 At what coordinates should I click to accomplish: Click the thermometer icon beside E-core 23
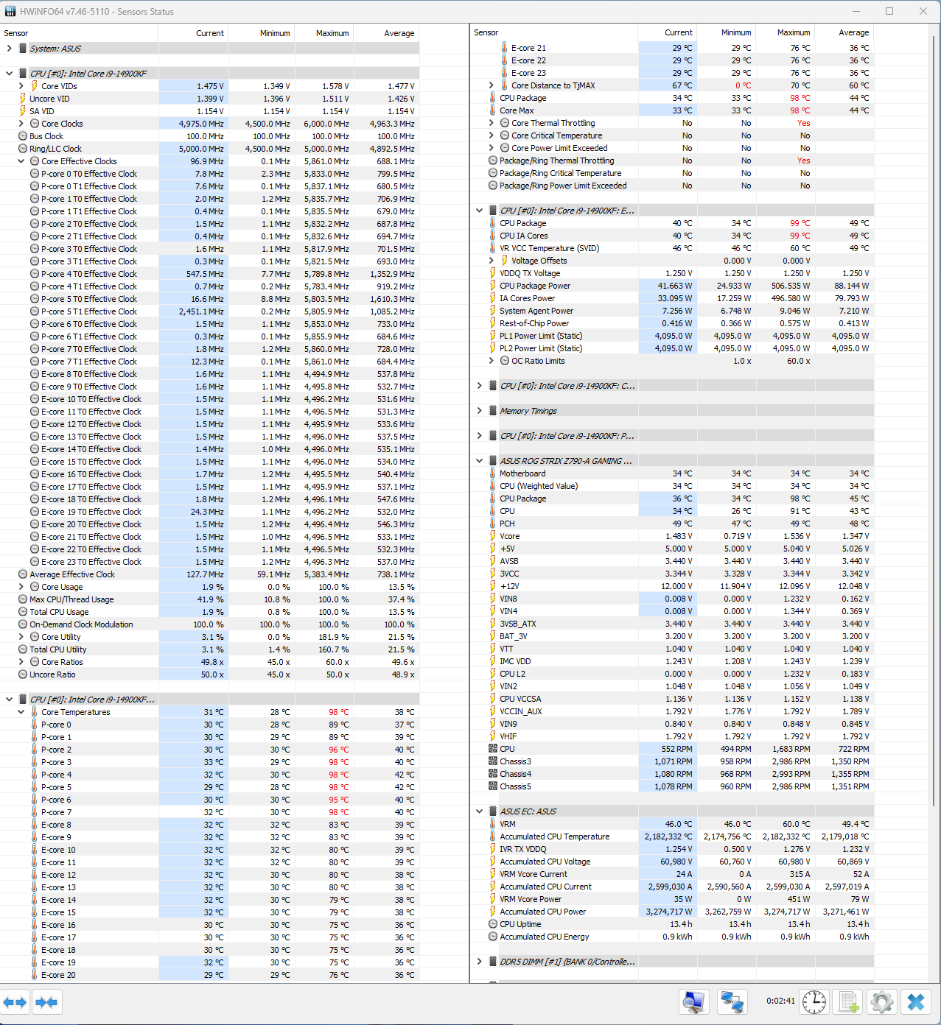pyautogui.click(x=504, y=73)
